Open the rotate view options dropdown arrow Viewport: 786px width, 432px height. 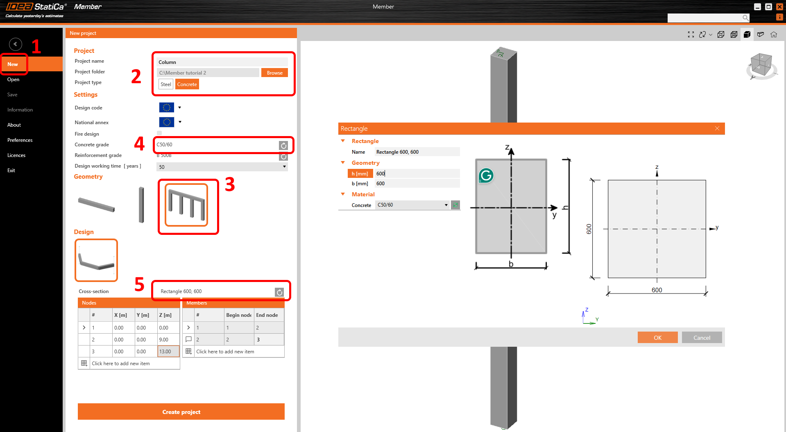711,35
